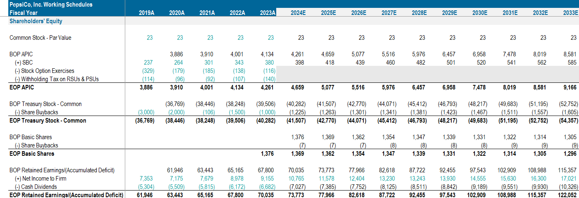Click the 2023A column header
The height and width of the screenshot is (198, 579).
coord(268,13)
